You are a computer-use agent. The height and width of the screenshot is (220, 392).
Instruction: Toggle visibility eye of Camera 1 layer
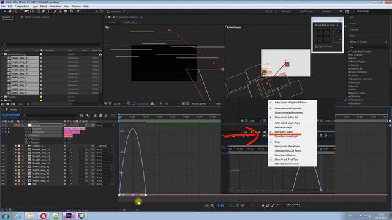pos(2,146)
